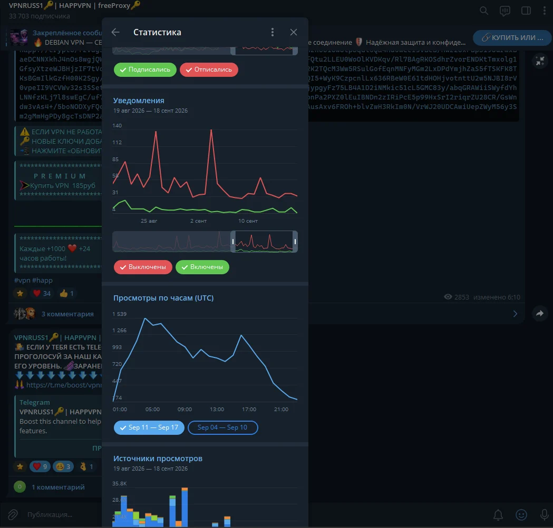Click the pinned message thumbnail image
Screen dimensions: 553x528
click(x=19, y=38)
